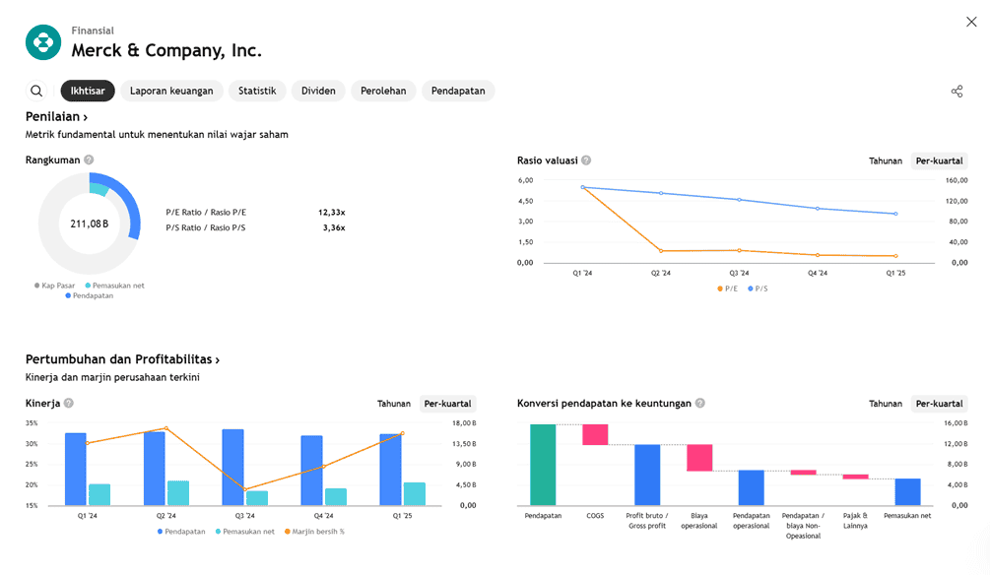Click the Merck company logo
Viewport: 990px width, 575px height.
tap(43, 42)
